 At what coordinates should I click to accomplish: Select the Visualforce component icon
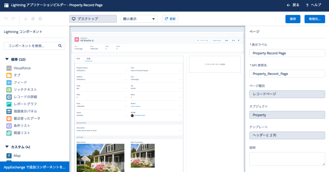tap(9, 68)
